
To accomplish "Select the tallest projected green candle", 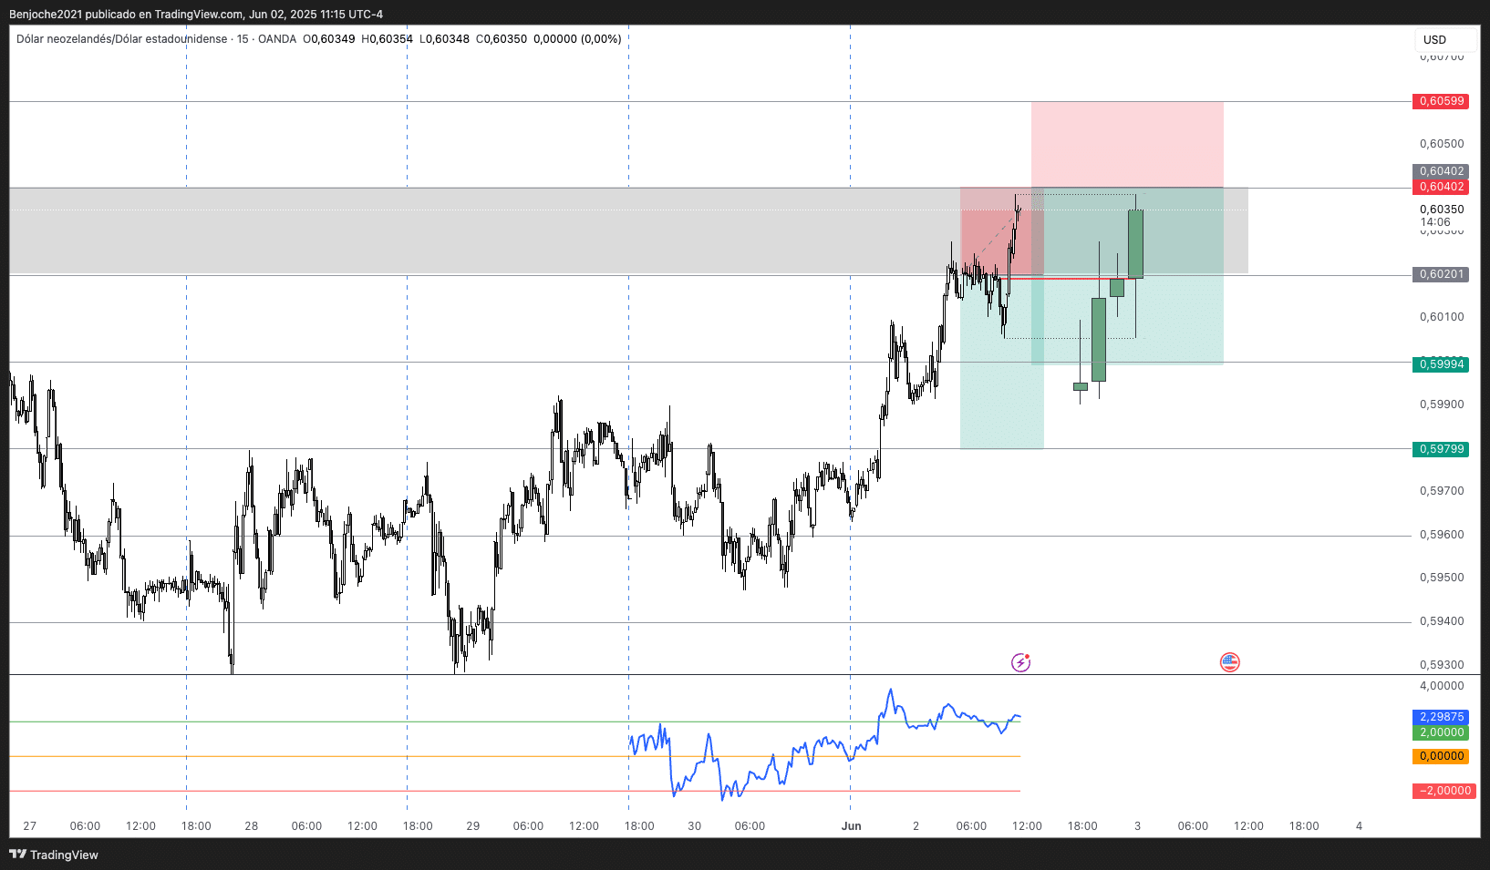I will pyautogui.click(x=1099, y=339).
